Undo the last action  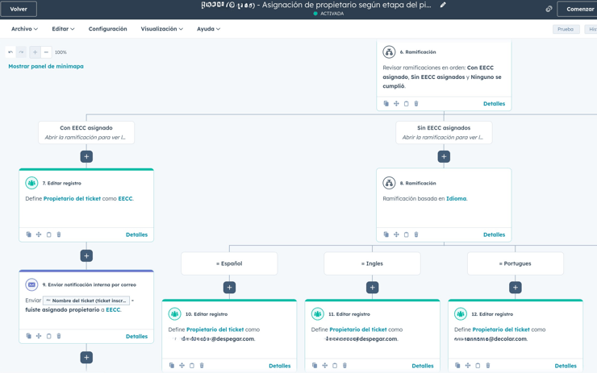pyautogui.click(x=10, y=52)
